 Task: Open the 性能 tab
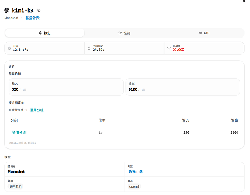[124, 33]
